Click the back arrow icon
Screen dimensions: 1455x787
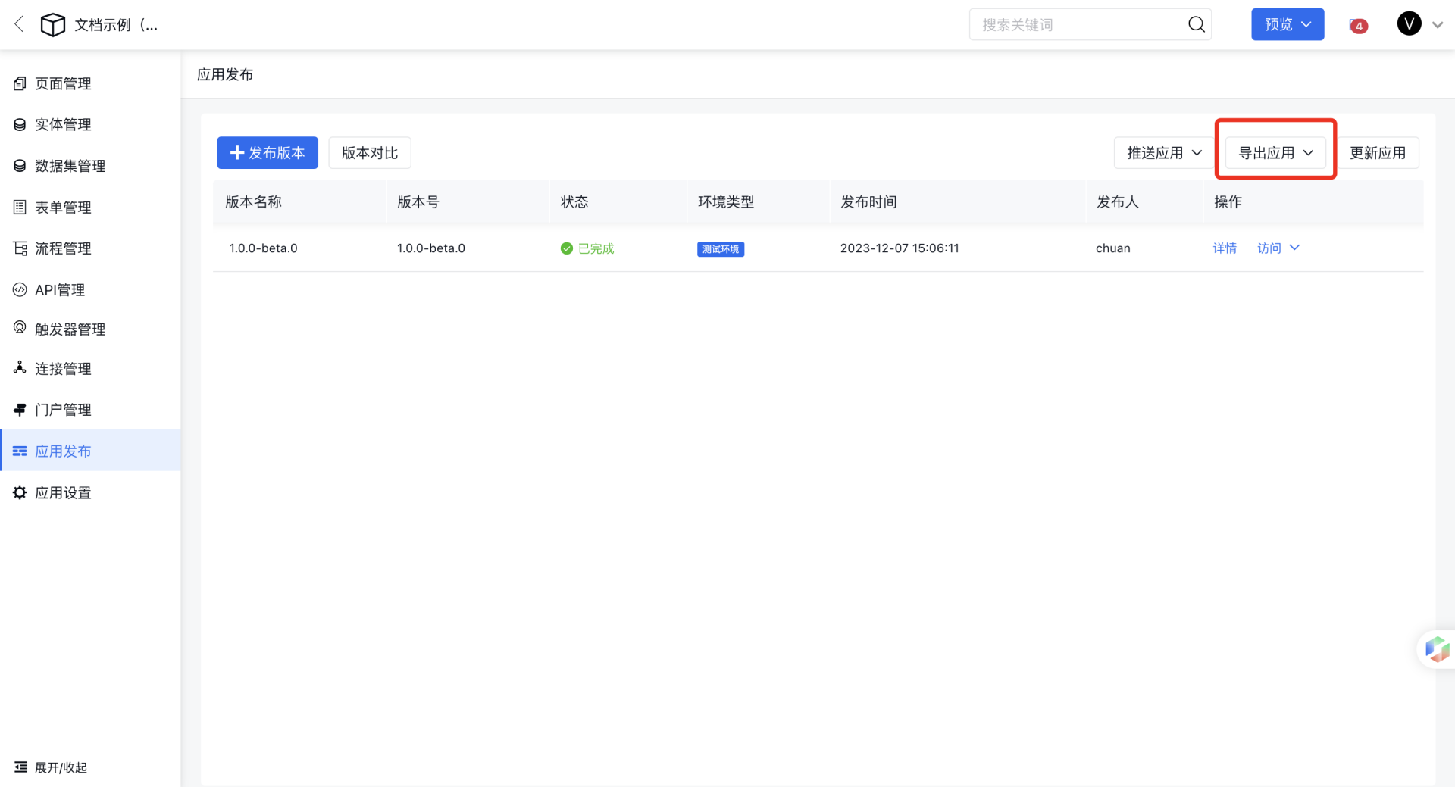20,24
